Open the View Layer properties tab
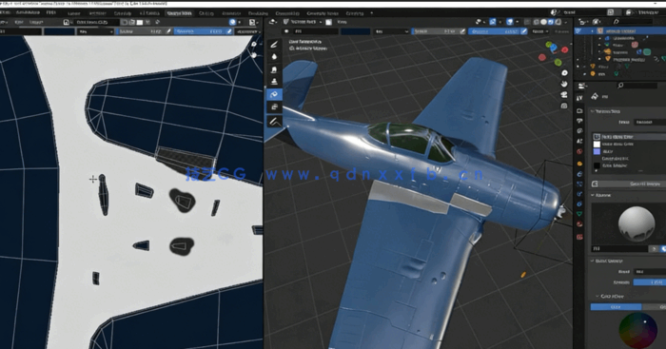Image resolution: width=666 pixels, height=349 pixels. (x=579, y=131)
